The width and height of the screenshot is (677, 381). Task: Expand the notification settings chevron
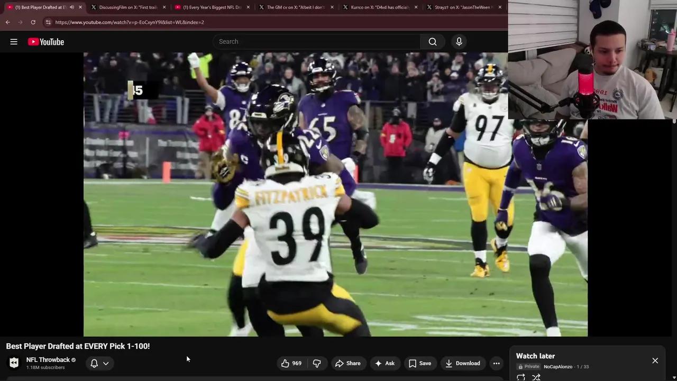point(106,363)
